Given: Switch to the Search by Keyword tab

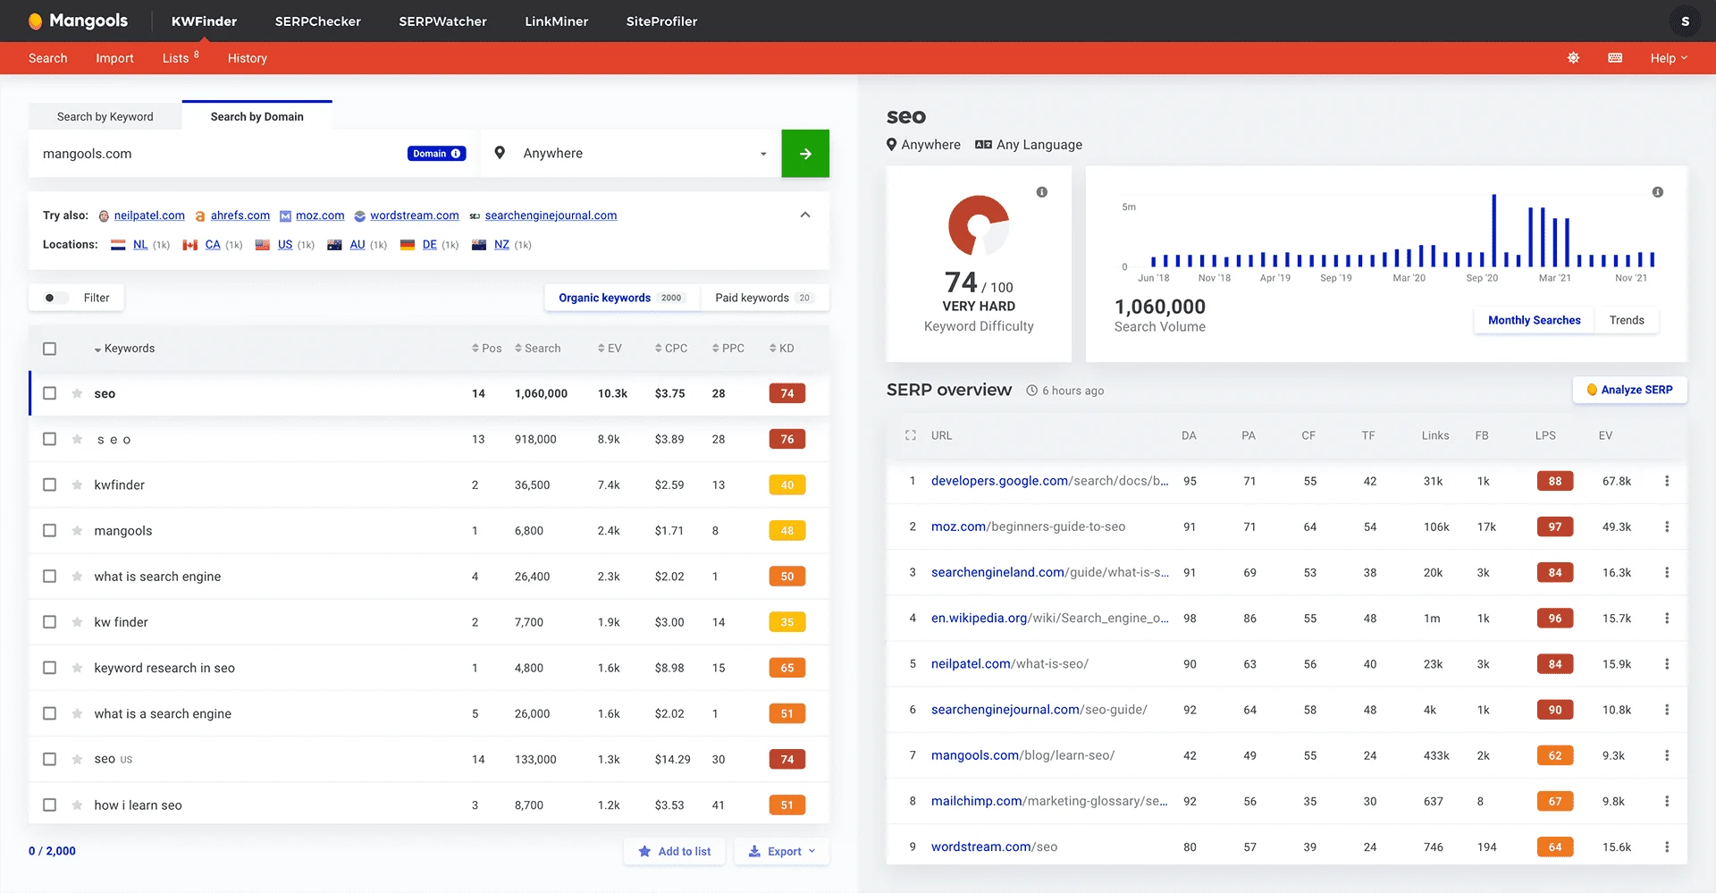Looking at the screenshot, I should click(105, 116).
